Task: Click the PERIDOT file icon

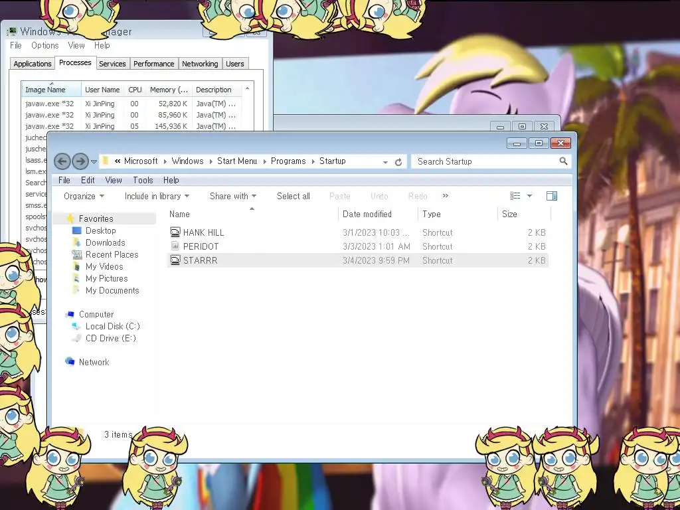Action: pyautogui.click(x=175, y=246)
